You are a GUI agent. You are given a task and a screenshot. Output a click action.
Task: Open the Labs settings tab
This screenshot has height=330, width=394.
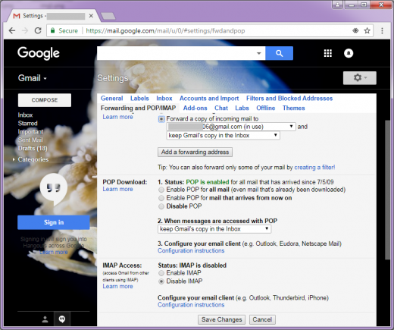coord(242,108)
